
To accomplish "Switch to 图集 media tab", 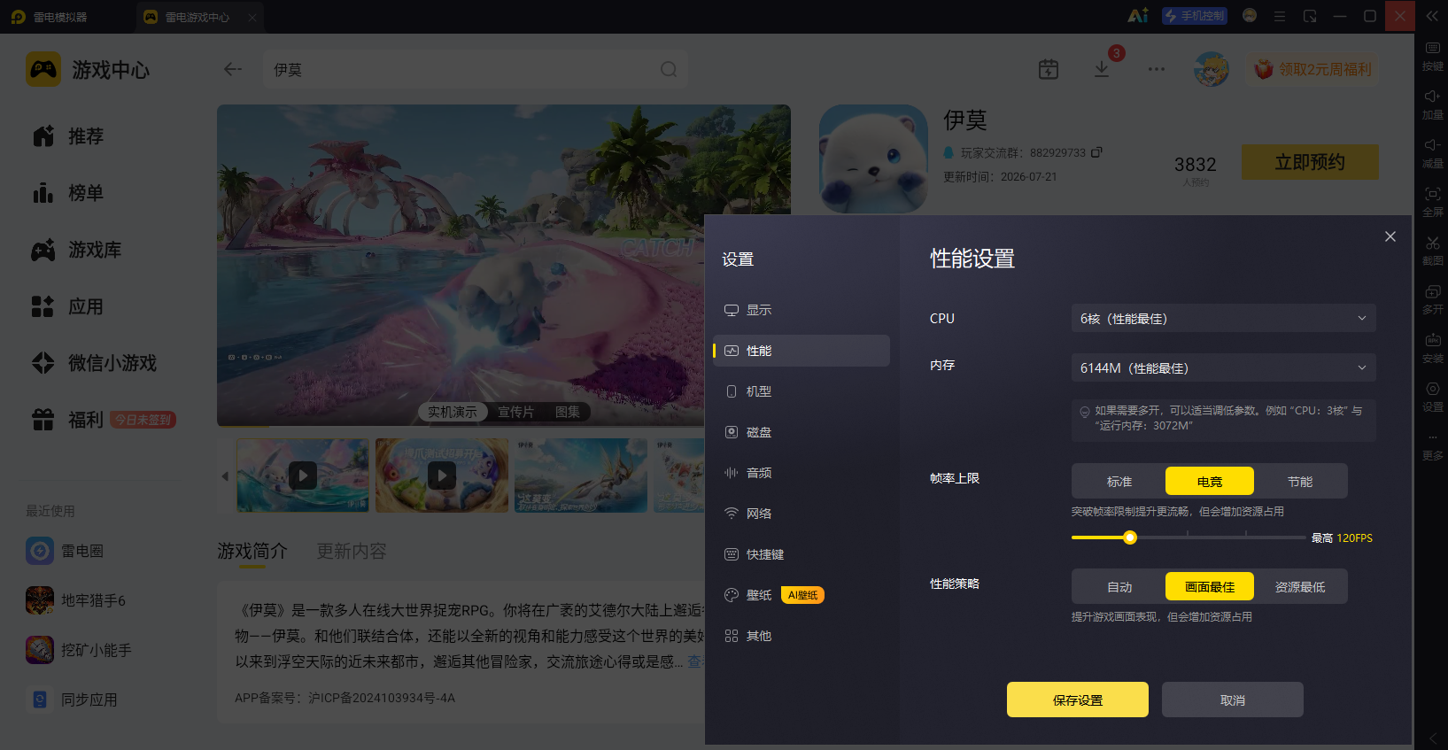I will (x=568, y=412).
